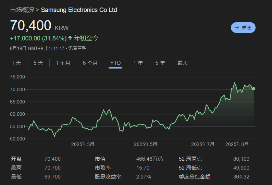Switch to the 1 个月 tab
Screen dimensions: 272x185
click(63, 63)
